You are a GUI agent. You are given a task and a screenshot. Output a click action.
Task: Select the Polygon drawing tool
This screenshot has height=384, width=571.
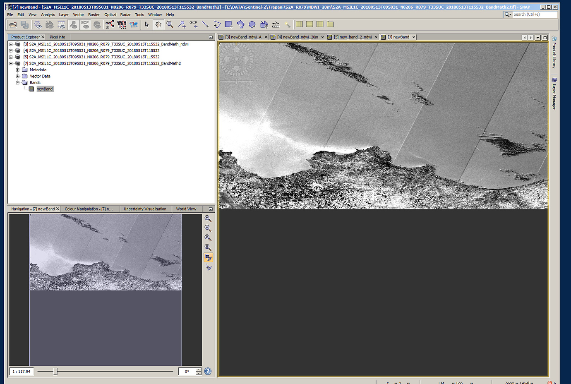240,24
